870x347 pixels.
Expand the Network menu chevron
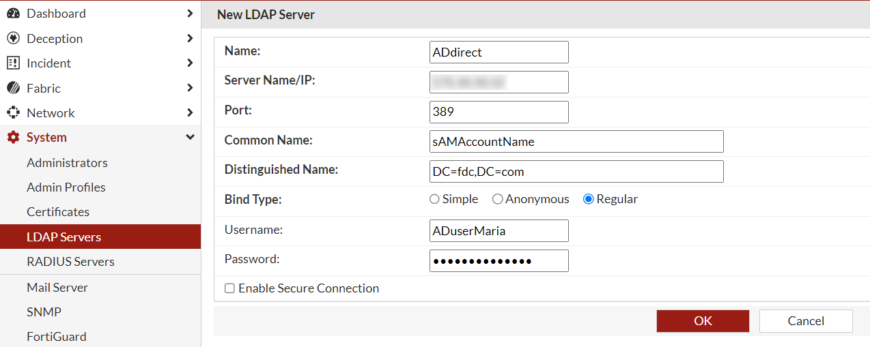[x=190, y=113]
